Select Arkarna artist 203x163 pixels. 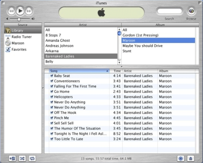(81, 51)
